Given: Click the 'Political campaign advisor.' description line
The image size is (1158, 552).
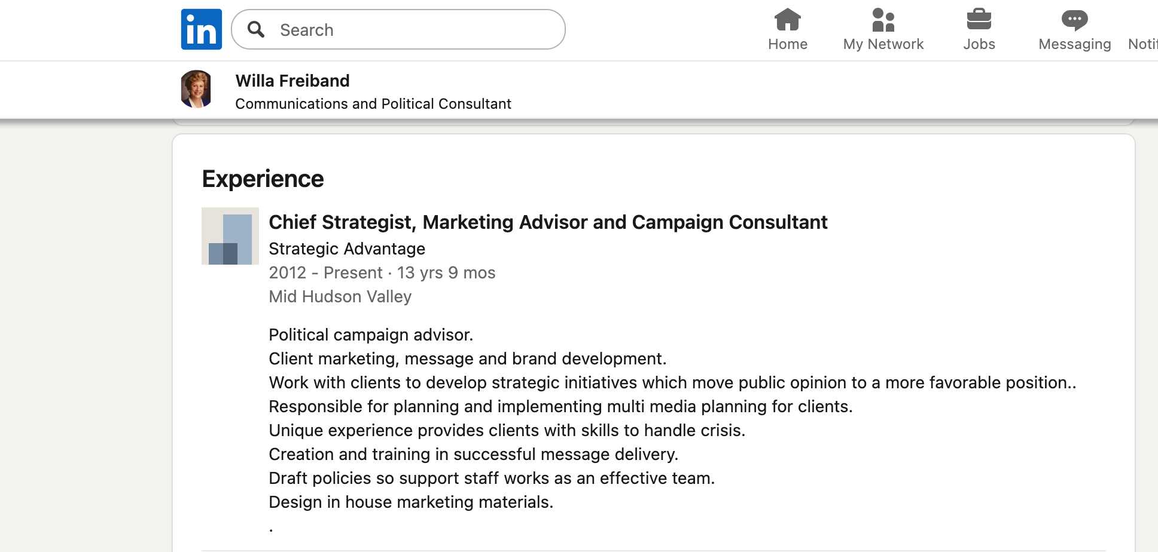Looking at the screenshot, I should 371,335.
